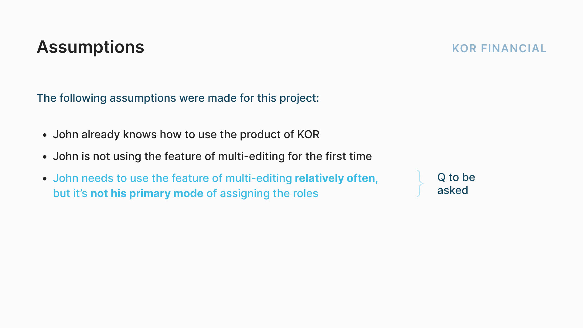
Task: Select the 'following assumptions were made' intro line
Action: (x=178, y=98)
